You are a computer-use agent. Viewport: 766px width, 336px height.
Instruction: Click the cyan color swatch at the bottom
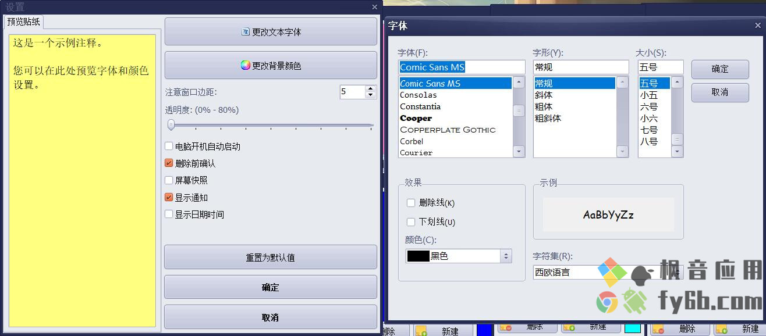[x=633, y=328]
